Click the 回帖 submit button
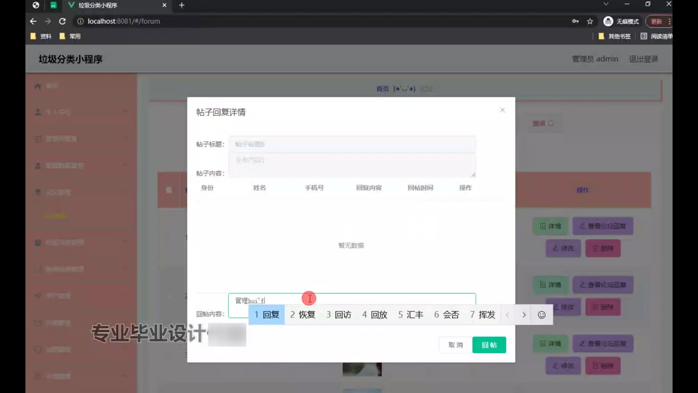698x393 pixels. tap(489, 345)
